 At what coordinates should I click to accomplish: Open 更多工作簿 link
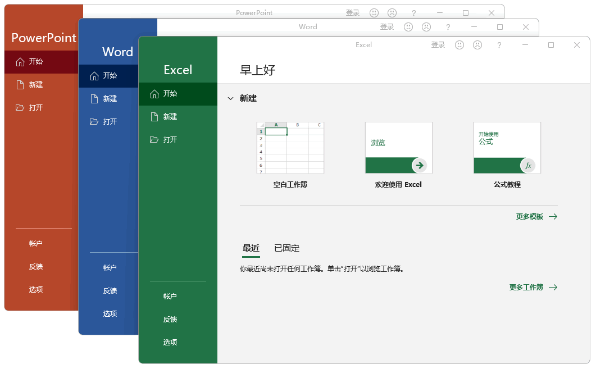click(533, 288)
